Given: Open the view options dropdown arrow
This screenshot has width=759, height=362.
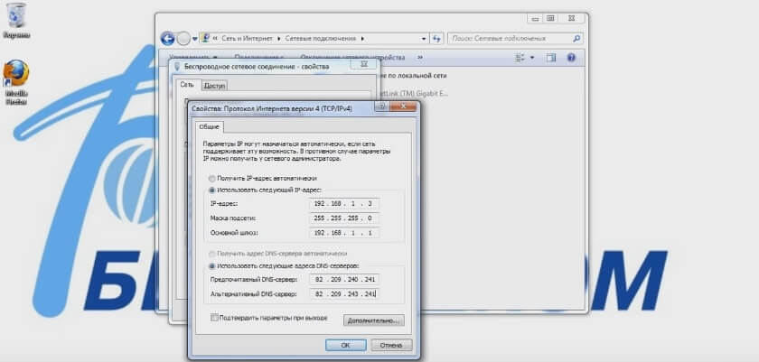Looking at the screenshot, I should [532, 58].
